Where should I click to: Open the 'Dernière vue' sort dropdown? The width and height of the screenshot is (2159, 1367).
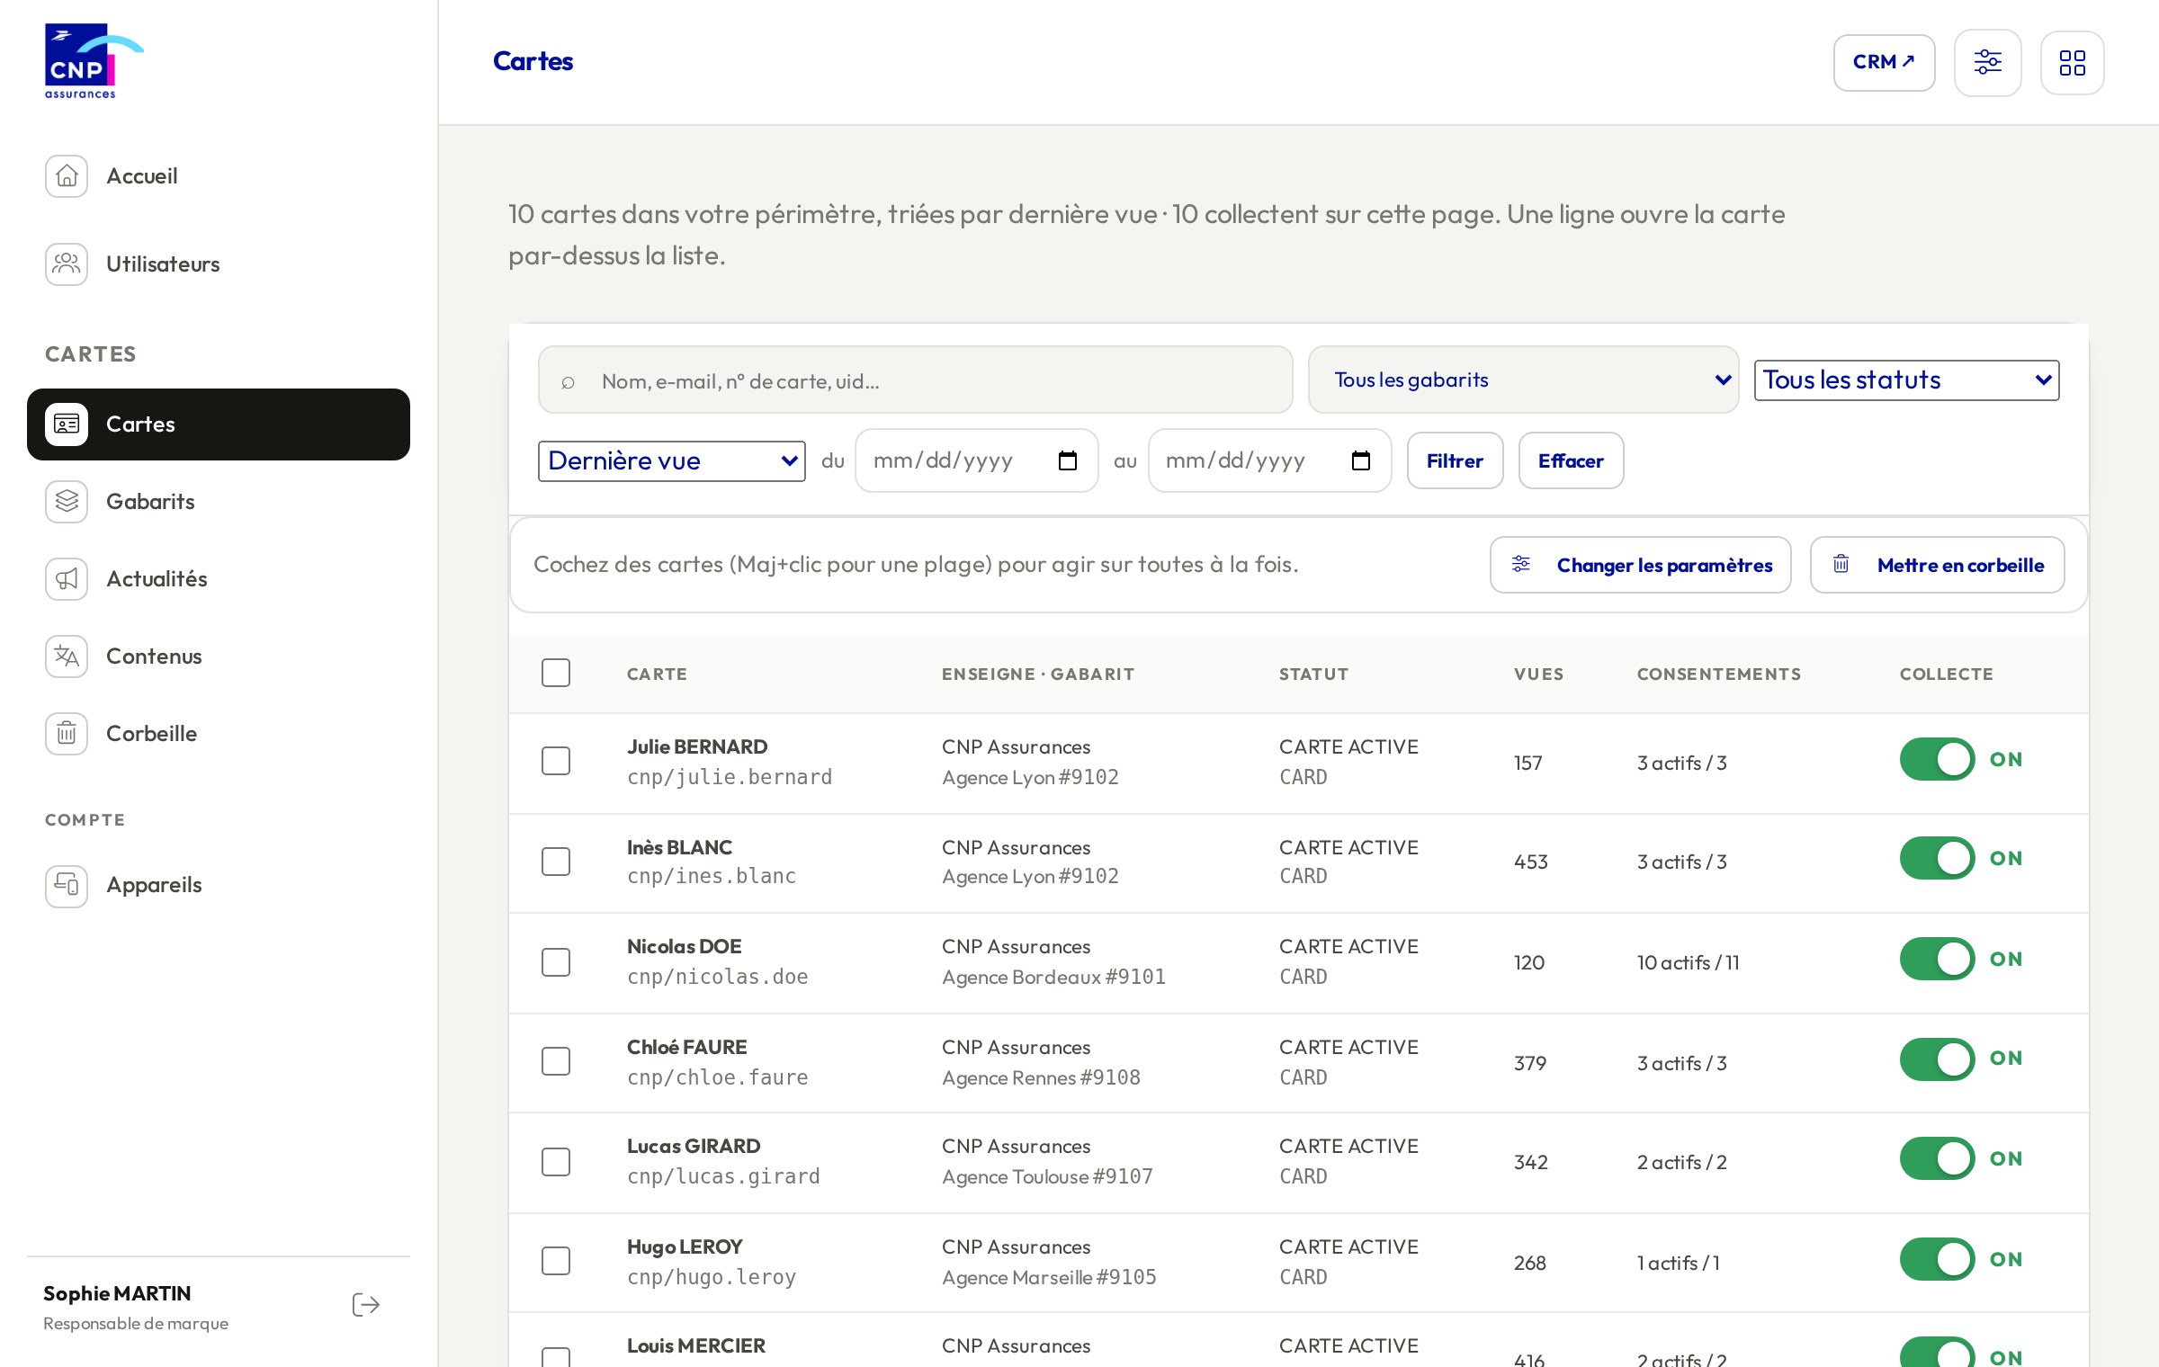tap(671, 461)
